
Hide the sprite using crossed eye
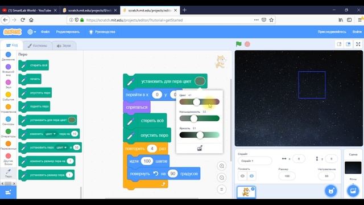click(x=251, y=176)
